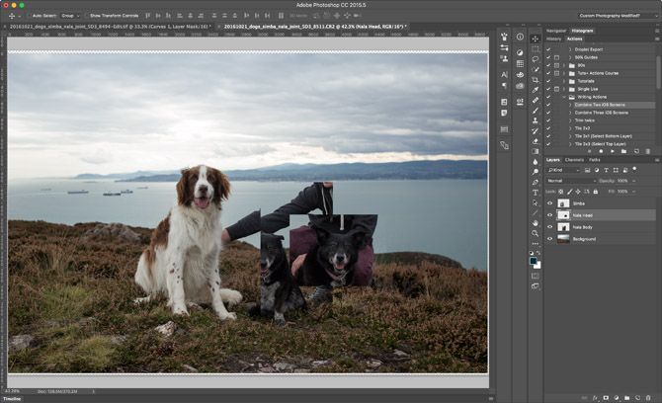Image resolution: width=662 pixels, height=403 pixels.
Task: Select the Zoom tool
Action: tap(535, 233)
